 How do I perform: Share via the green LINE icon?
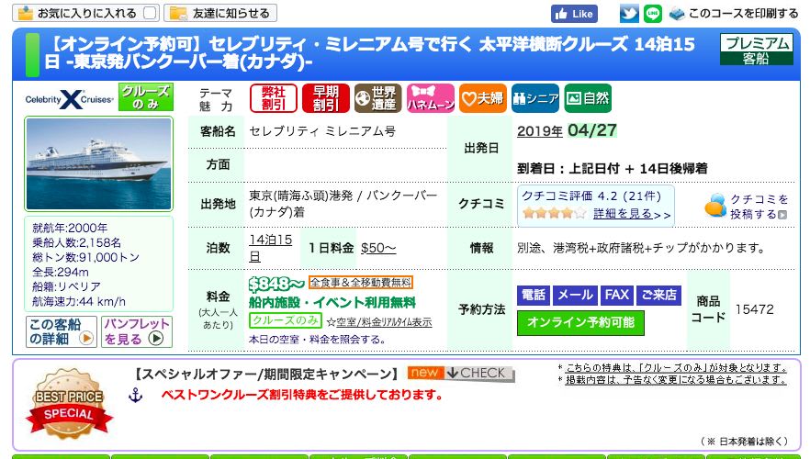click(x=652, y=14)
